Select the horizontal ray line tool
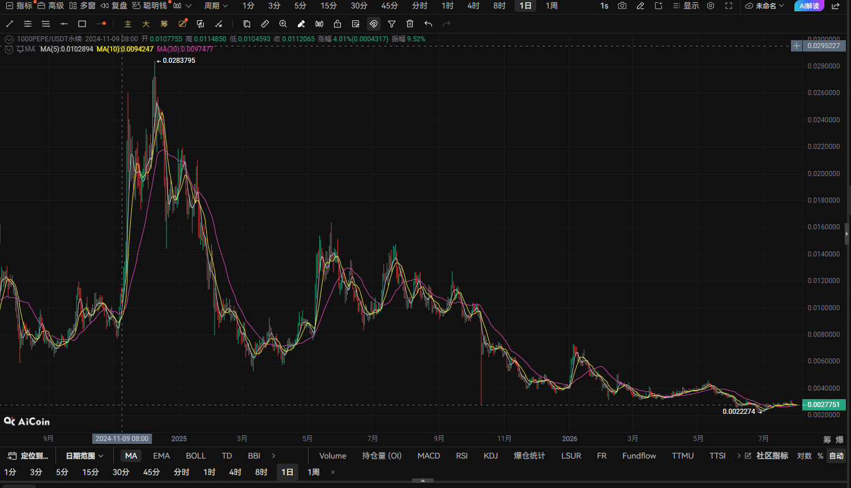851x488 pixels. tap(64, 24)
